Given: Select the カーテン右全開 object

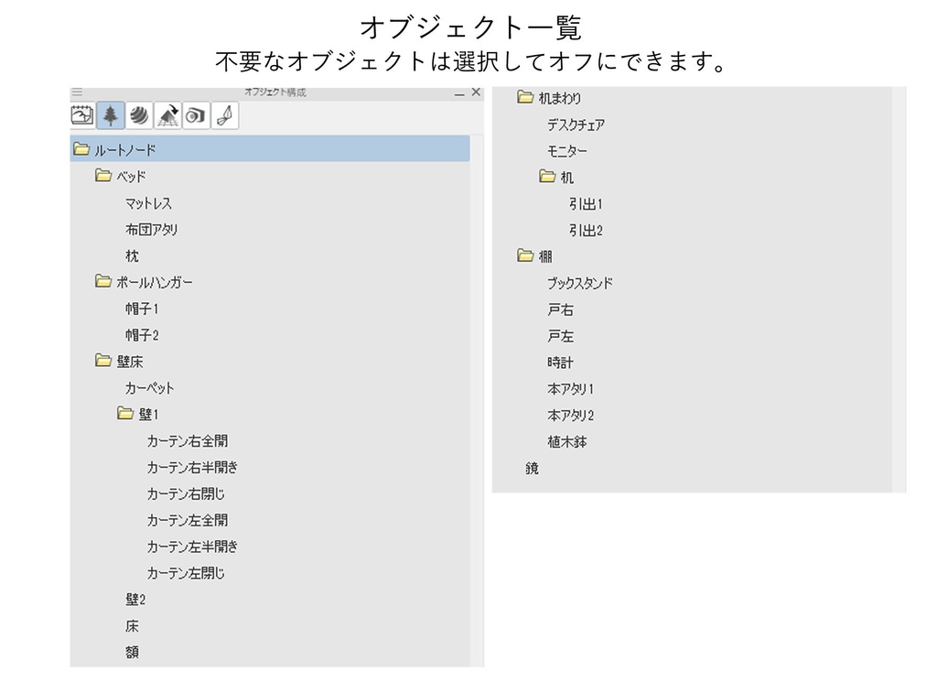Looking at the screenshot, I should (188, 440).
